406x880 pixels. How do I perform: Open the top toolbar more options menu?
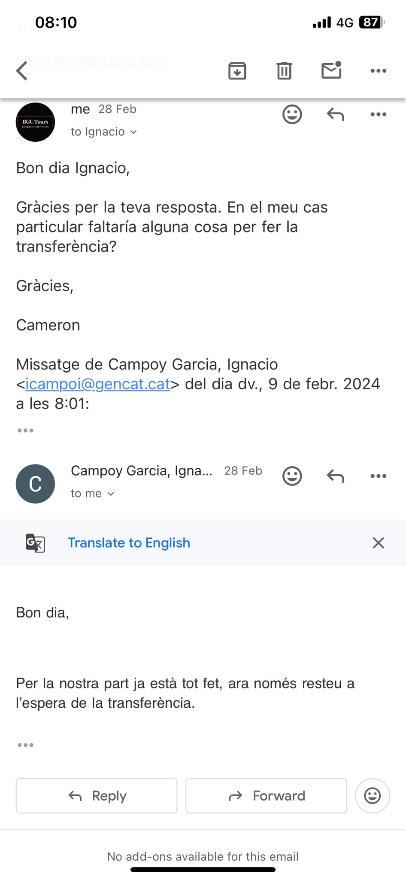(378, 71)
